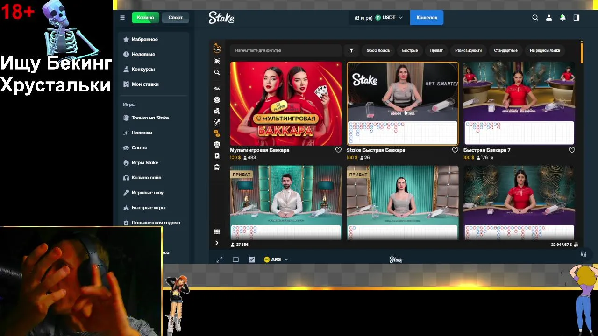Switch to the Спорт tab
598x336 pixels.
coord(175,18)
